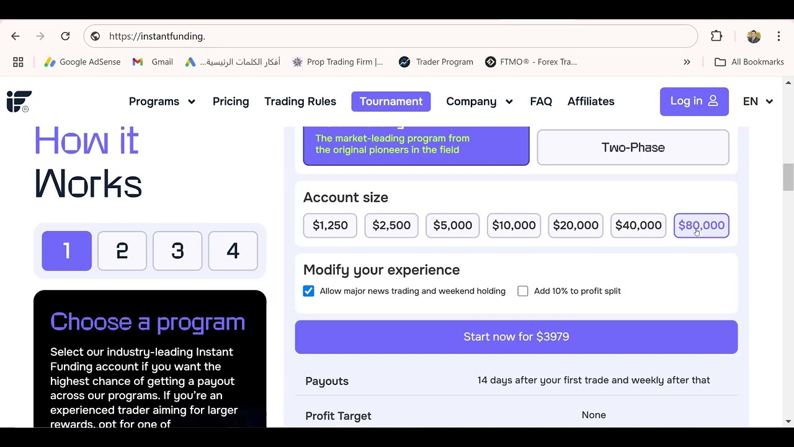The image size is (794, 447).
Task: Click the Payouts row label
Action: tap(327, 381)
